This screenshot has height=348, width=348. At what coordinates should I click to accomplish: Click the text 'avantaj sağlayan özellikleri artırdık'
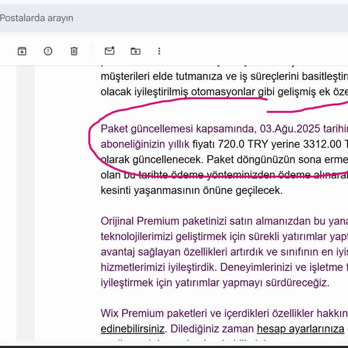tap(182, 252)
